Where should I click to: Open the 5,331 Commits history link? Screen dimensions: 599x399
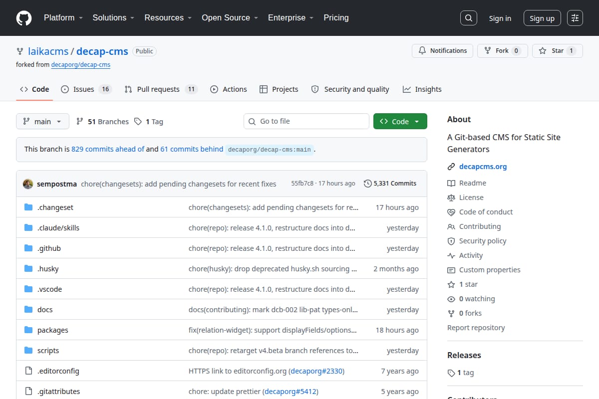[x=390, y=184]
